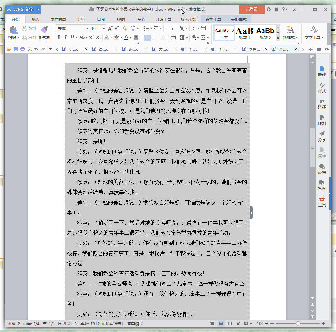Image resolution: width=336 pixels, height=332 pixels.
Task: Apply the 标题 1 style
Action: coord(245,33)
